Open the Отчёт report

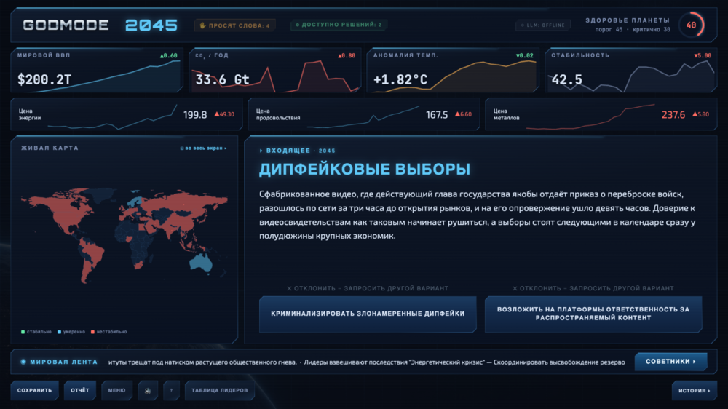pos(80,390)
